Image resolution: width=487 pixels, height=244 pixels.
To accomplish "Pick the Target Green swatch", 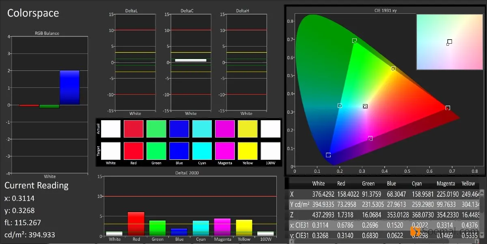I will [x=156, y=151].
